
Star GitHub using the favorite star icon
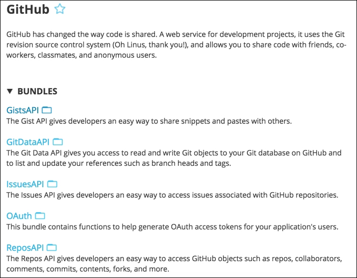[60, 9]
